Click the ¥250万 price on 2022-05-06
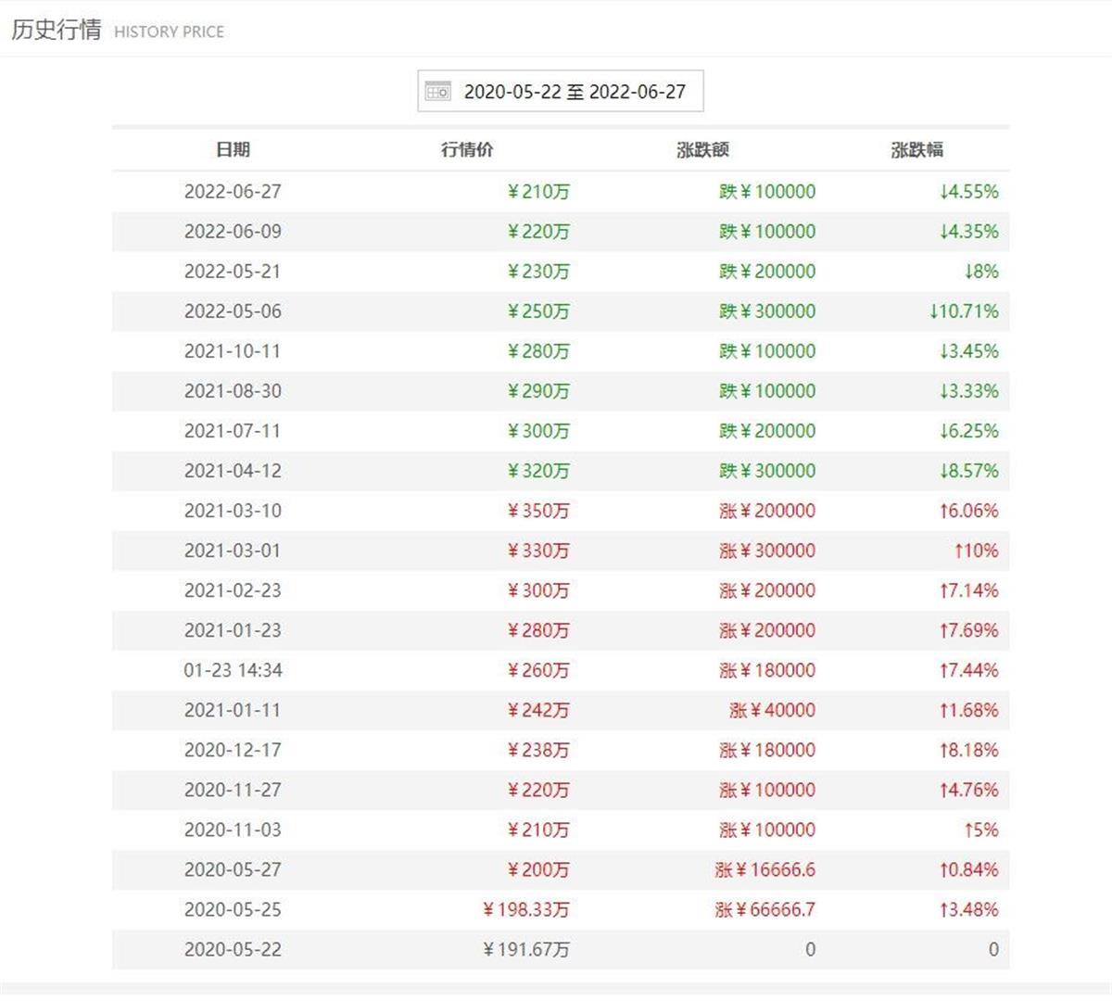Viewport: 1112px width, 1001px height. [x=538, y=311]
